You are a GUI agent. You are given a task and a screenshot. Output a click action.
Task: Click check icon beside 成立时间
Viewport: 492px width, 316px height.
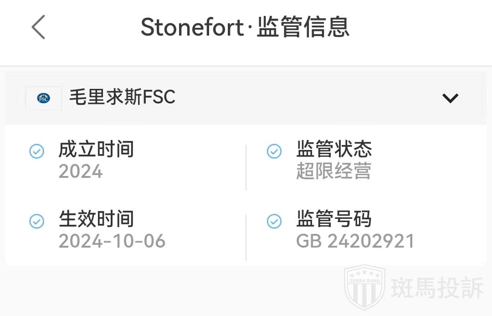pos(36,151)
